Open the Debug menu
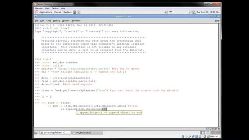 click(x=56, y=21)
